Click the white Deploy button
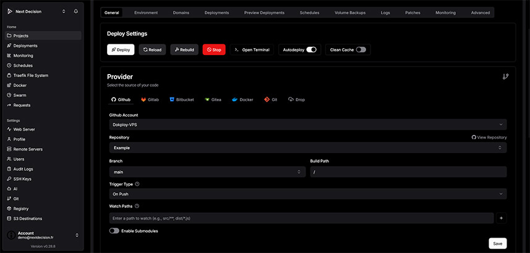The image size is (530, 253). coord(121,49)
